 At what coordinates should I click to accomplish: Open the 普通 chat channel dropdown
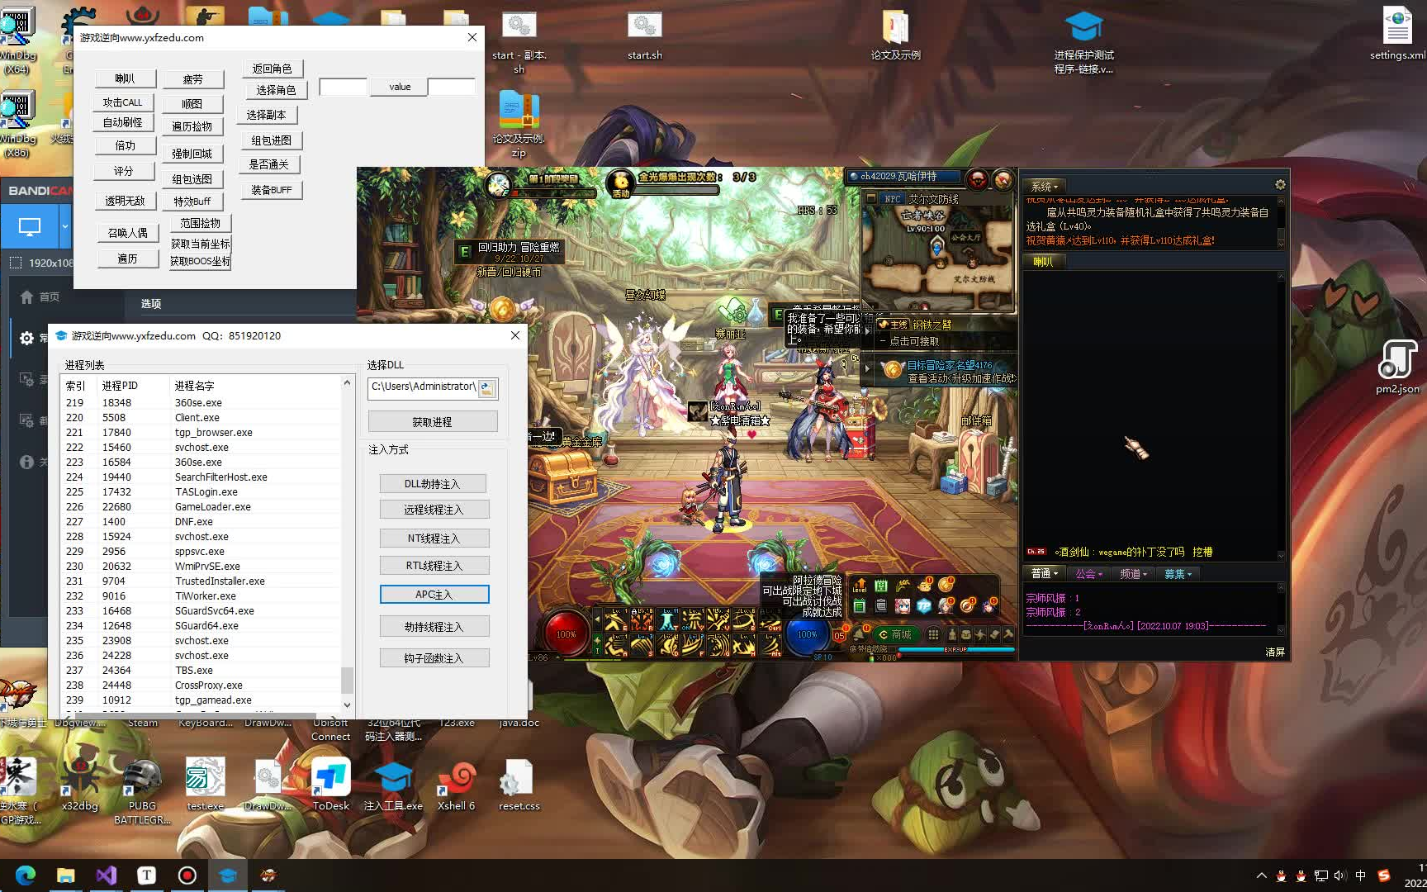(x=1045, y=573)
